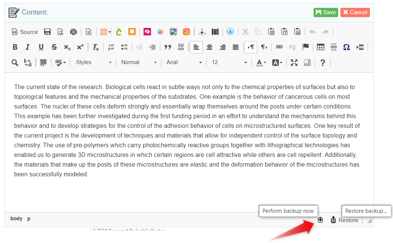
Task: Insert a table
Action: tap(321, 47)
